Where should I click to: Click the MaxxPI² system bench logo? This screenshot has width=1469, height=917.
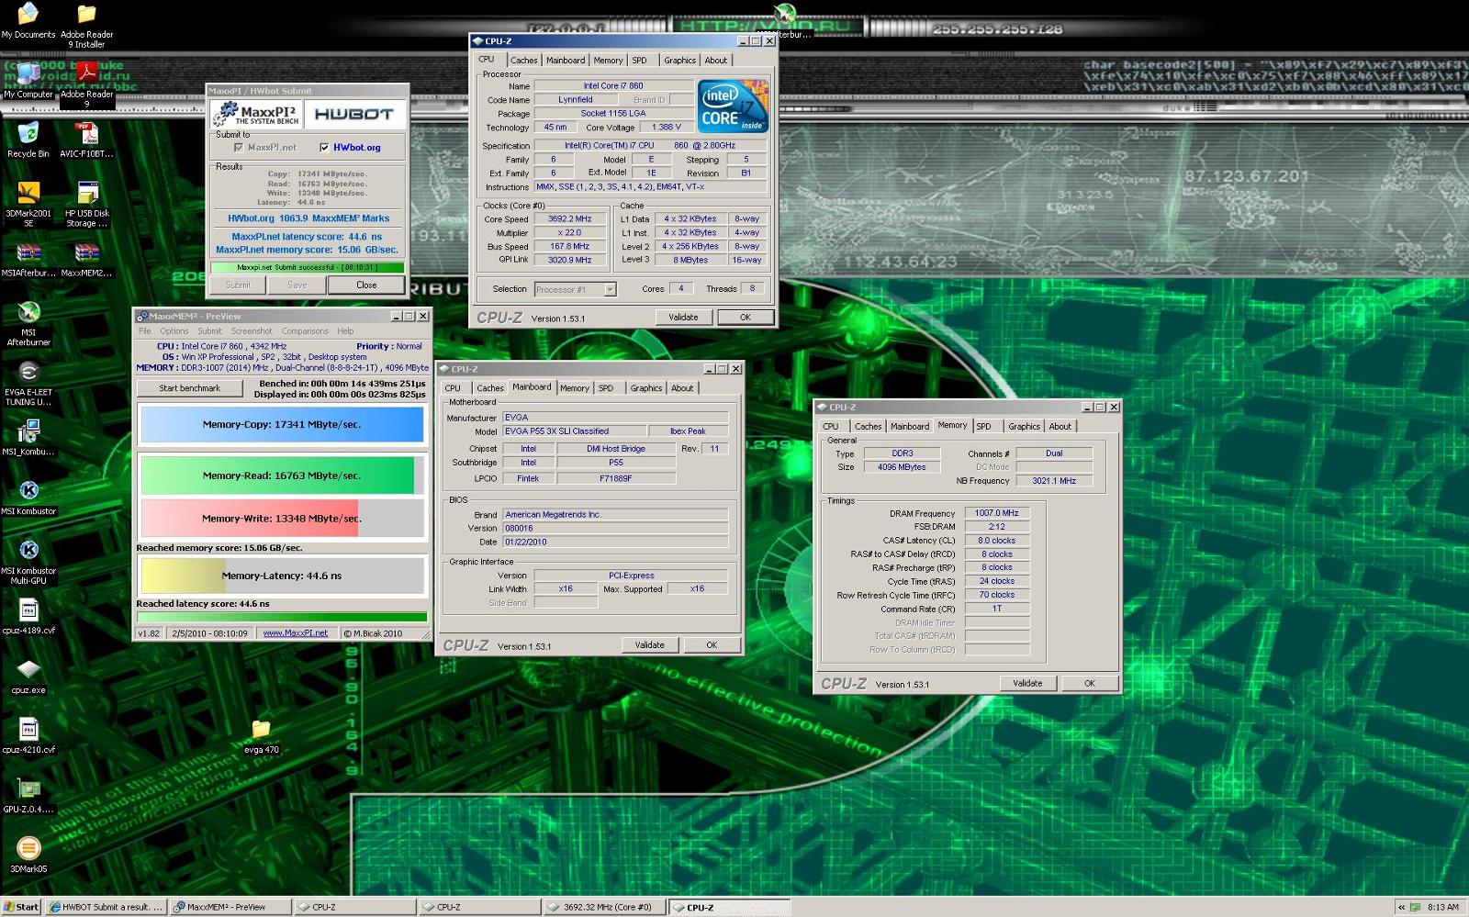point(256,114)
